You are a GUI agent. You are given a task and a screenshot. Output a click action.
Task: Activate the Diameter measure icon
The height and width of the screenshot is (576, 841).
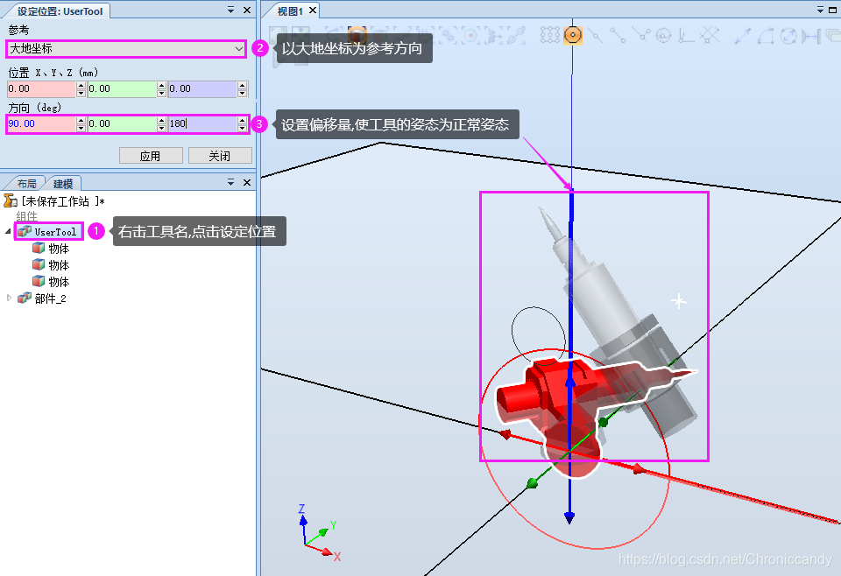(x=788, y=35)
